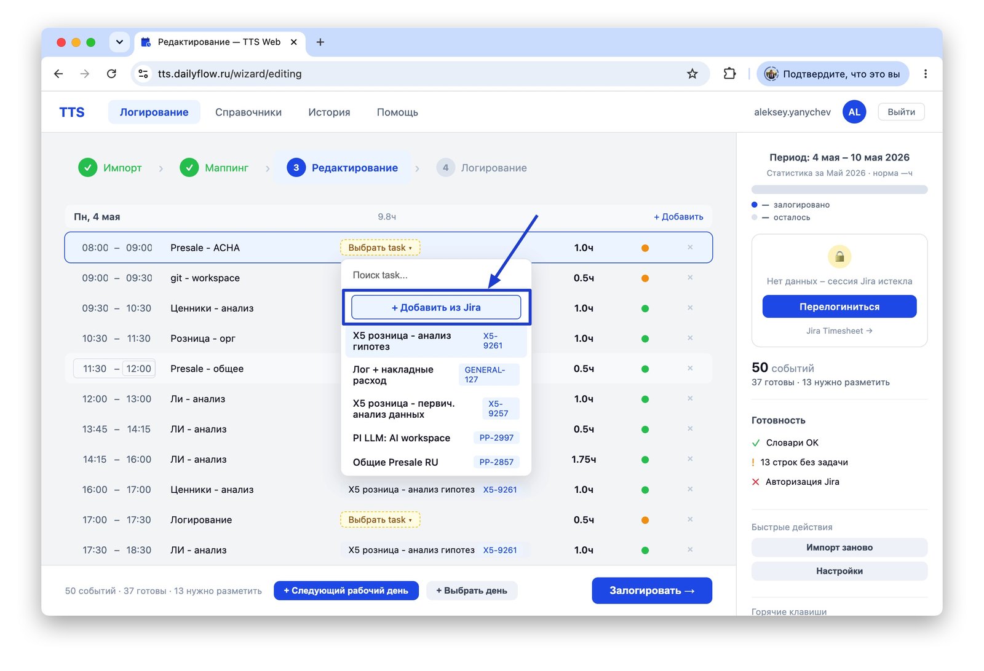Viewport: 984px width, 671px height.
Task: Delete the 13:45 ЛИ - анализ row
Action: tap(690, 428)
